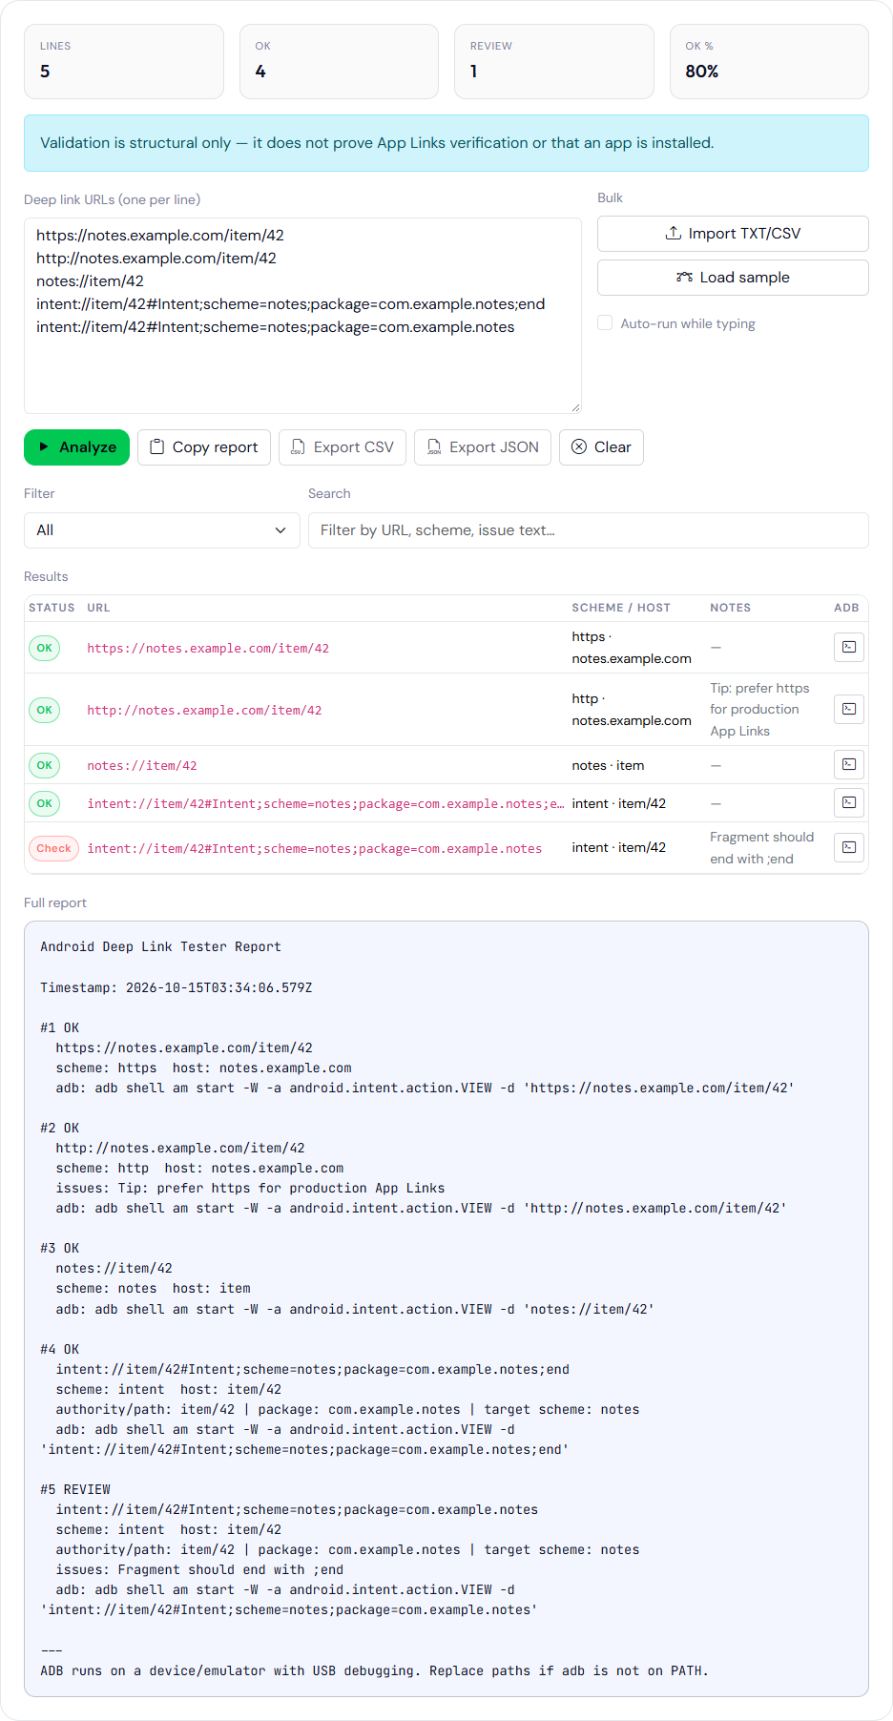Copy ADB command for OK intent row

pyautogui.click(x=848, y=802)
